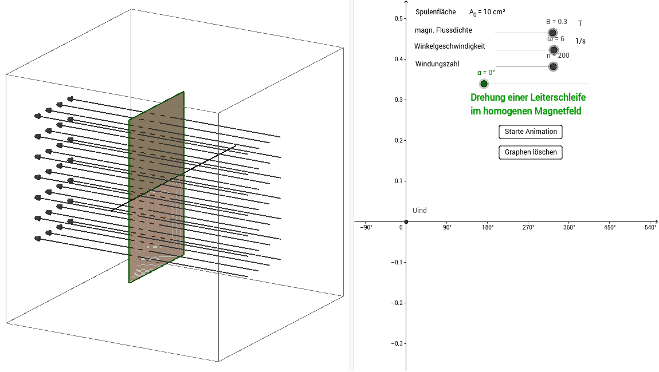Click the 0.5 tick label on the y-axis

pos(398,18)
